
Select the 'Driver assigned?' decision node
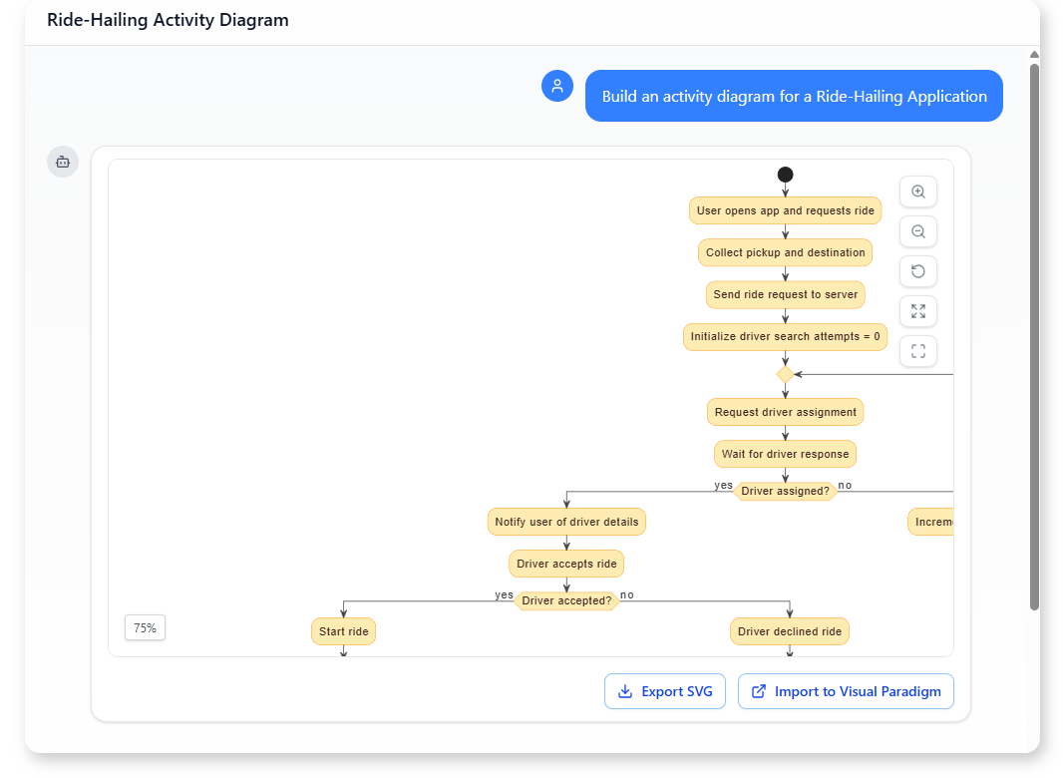pyautogui.click(x=785, y=491)
